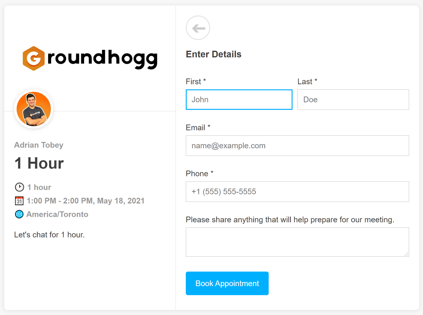The width and height of the screenshot is (423, 315).
Task: Click the Enter Details heading
Action: point(214,54)
